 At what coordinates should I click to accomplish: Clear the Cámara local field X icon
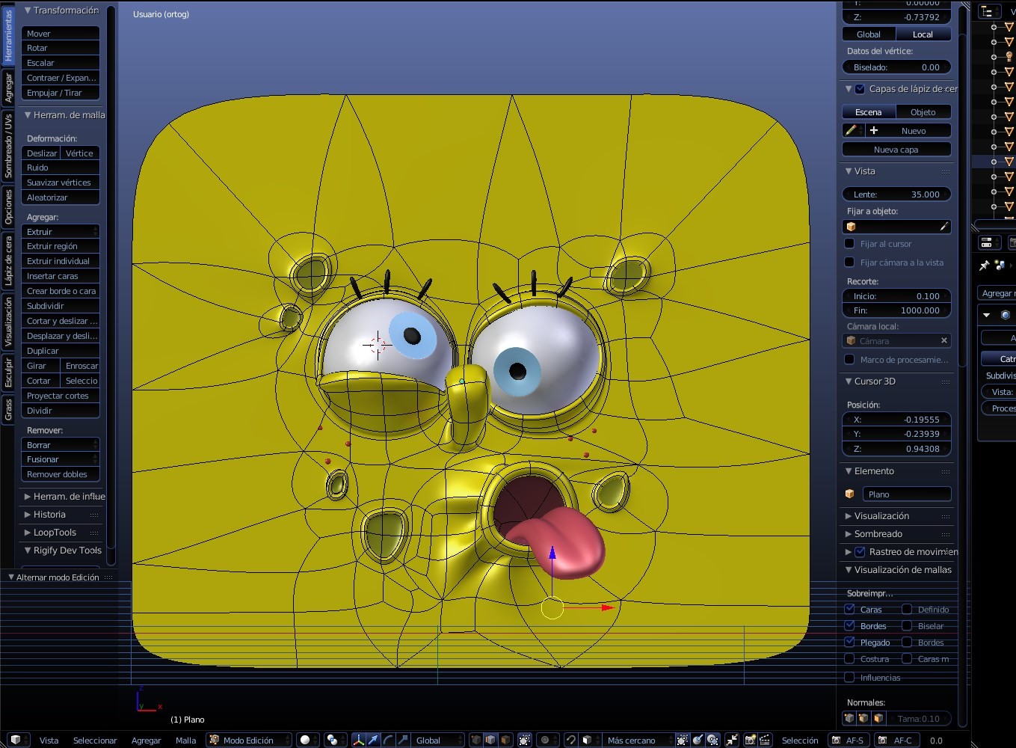[943, 340]
